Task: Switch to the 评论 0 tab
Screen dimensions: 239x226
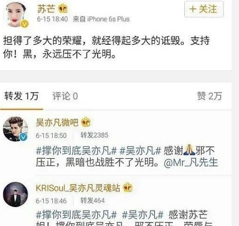Action: tap(65, 96)
